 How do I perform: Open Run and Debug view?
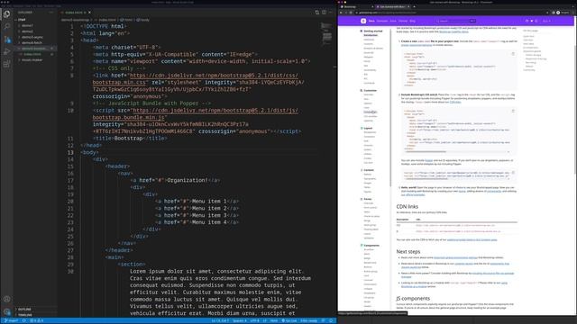coord(6,52)
